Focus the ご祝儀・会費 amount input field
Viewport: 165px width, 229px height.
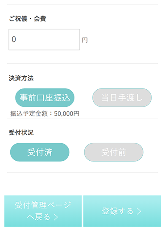click(x=44, y=40)
